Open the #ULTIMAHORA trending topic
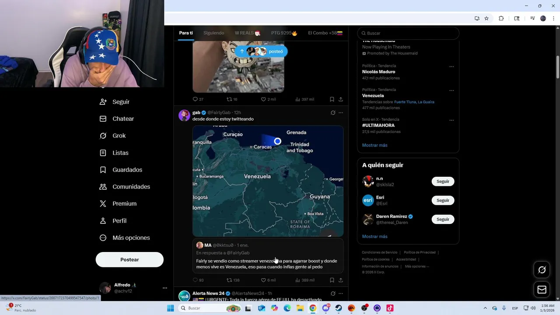Screen dimensions: 560x315 point(378,126)
